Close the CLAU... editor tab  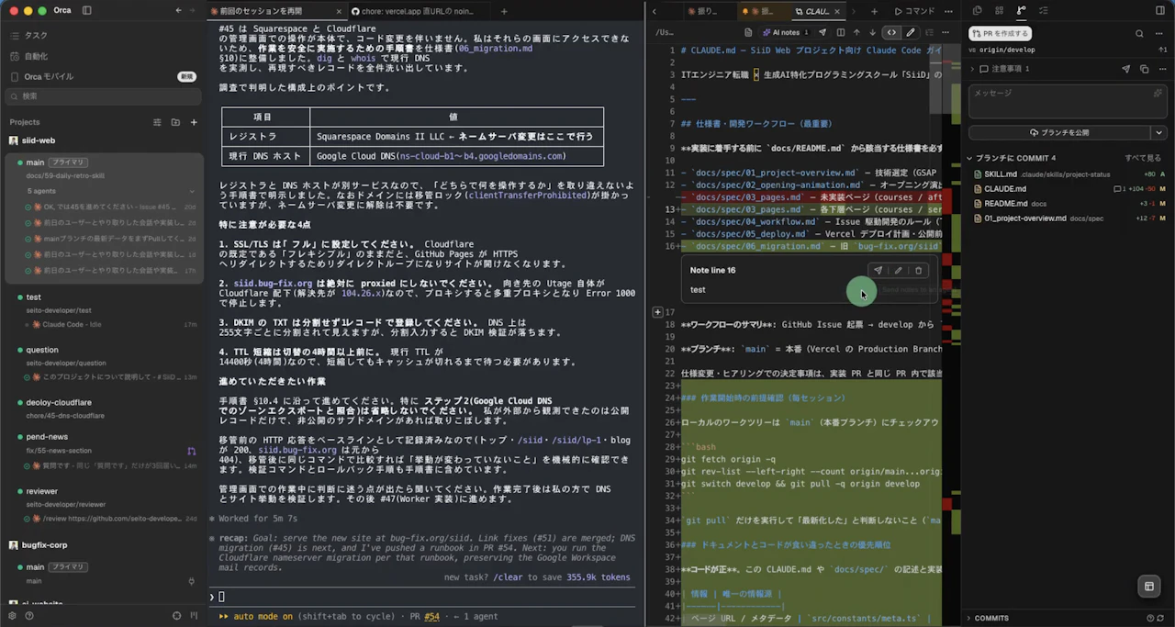837,11
